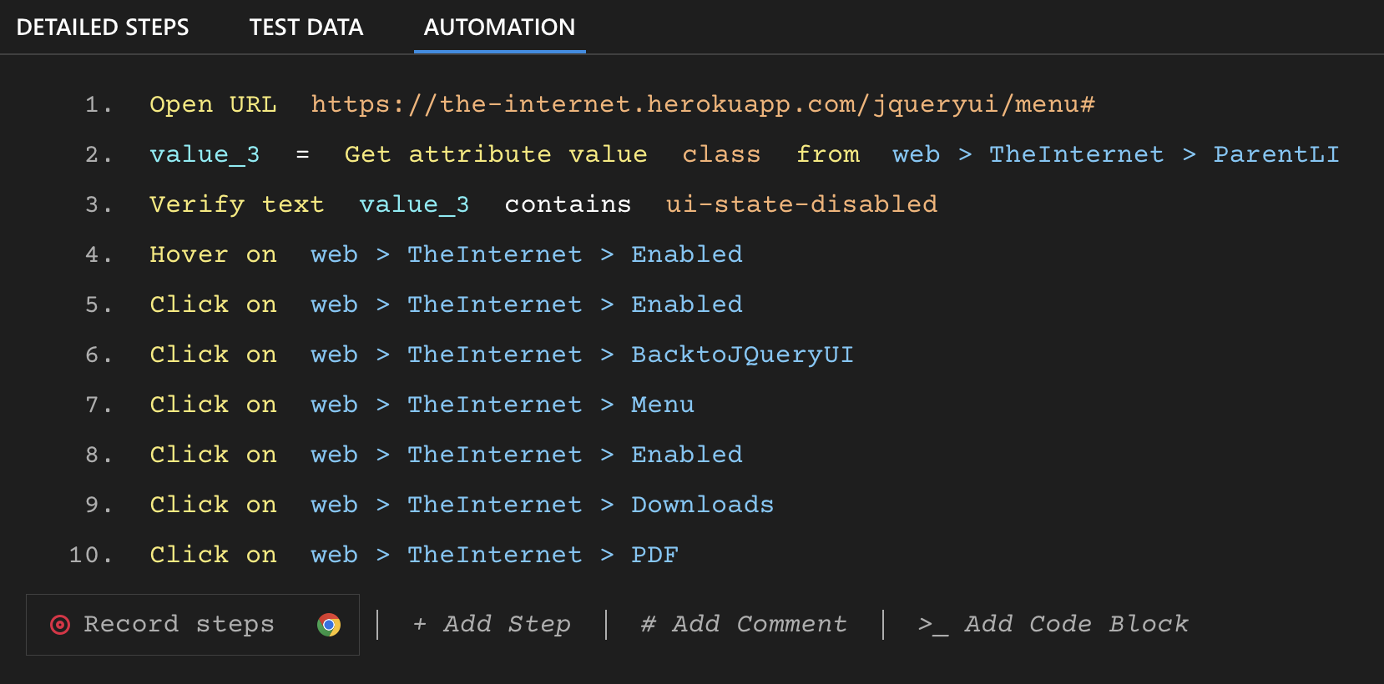The height and width of the screenshot is (684, 1384).
Task: Click Add Code Block
Action: 1053,624
